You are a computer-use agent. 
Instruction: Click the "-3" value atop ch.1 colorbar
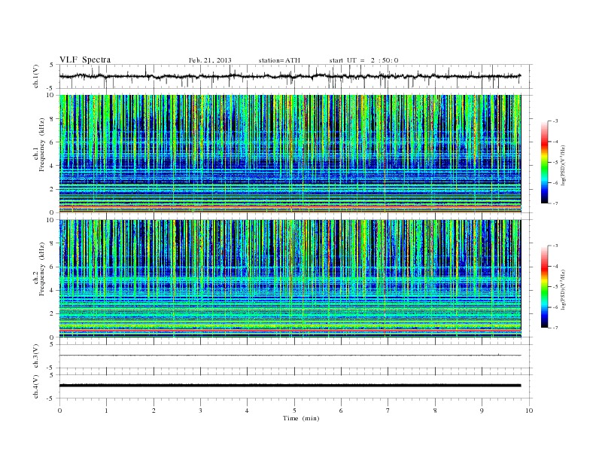(555, 121)
